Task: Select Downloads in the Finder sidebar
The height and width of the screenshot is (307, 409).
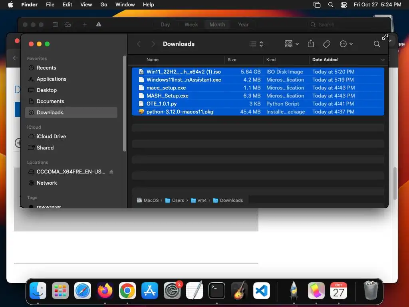Action: [71, 112]
